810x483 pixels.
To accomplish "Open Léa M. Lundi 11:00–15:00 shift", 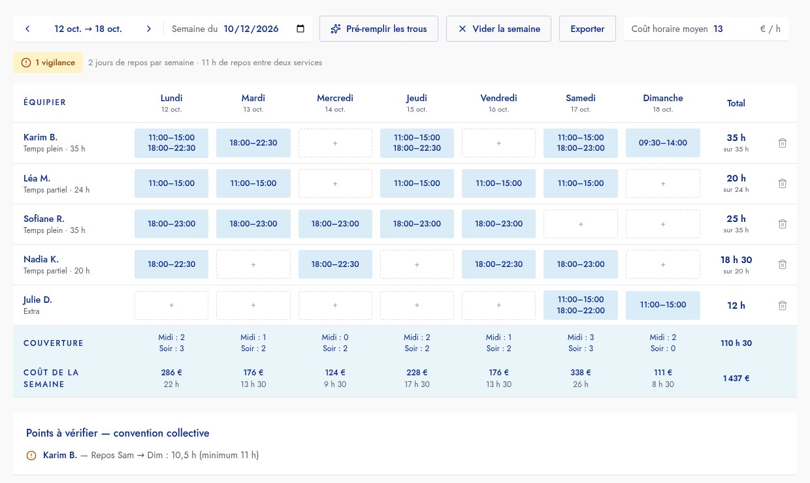I will (x=171, y=183).
